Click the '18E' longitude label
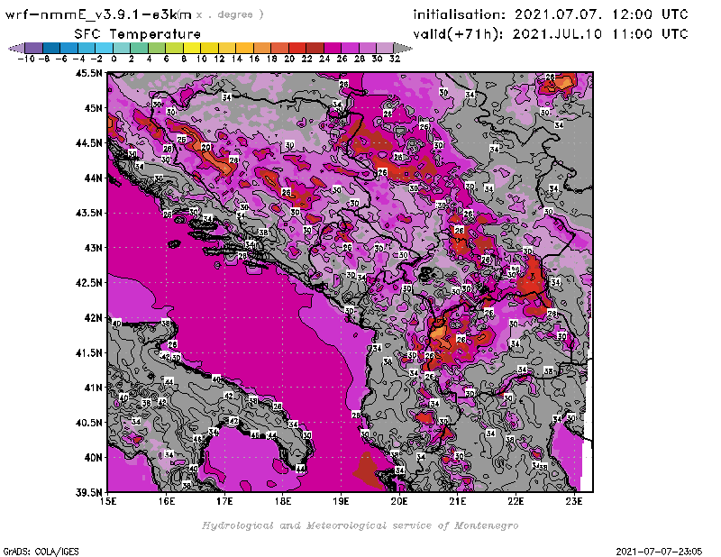 click(283, 501)
